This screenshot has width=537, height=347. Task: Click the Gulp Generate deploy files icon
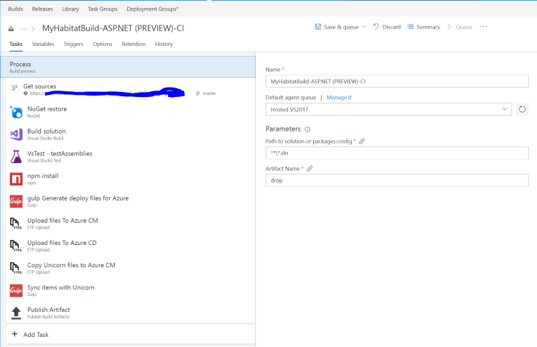[16, 201]
